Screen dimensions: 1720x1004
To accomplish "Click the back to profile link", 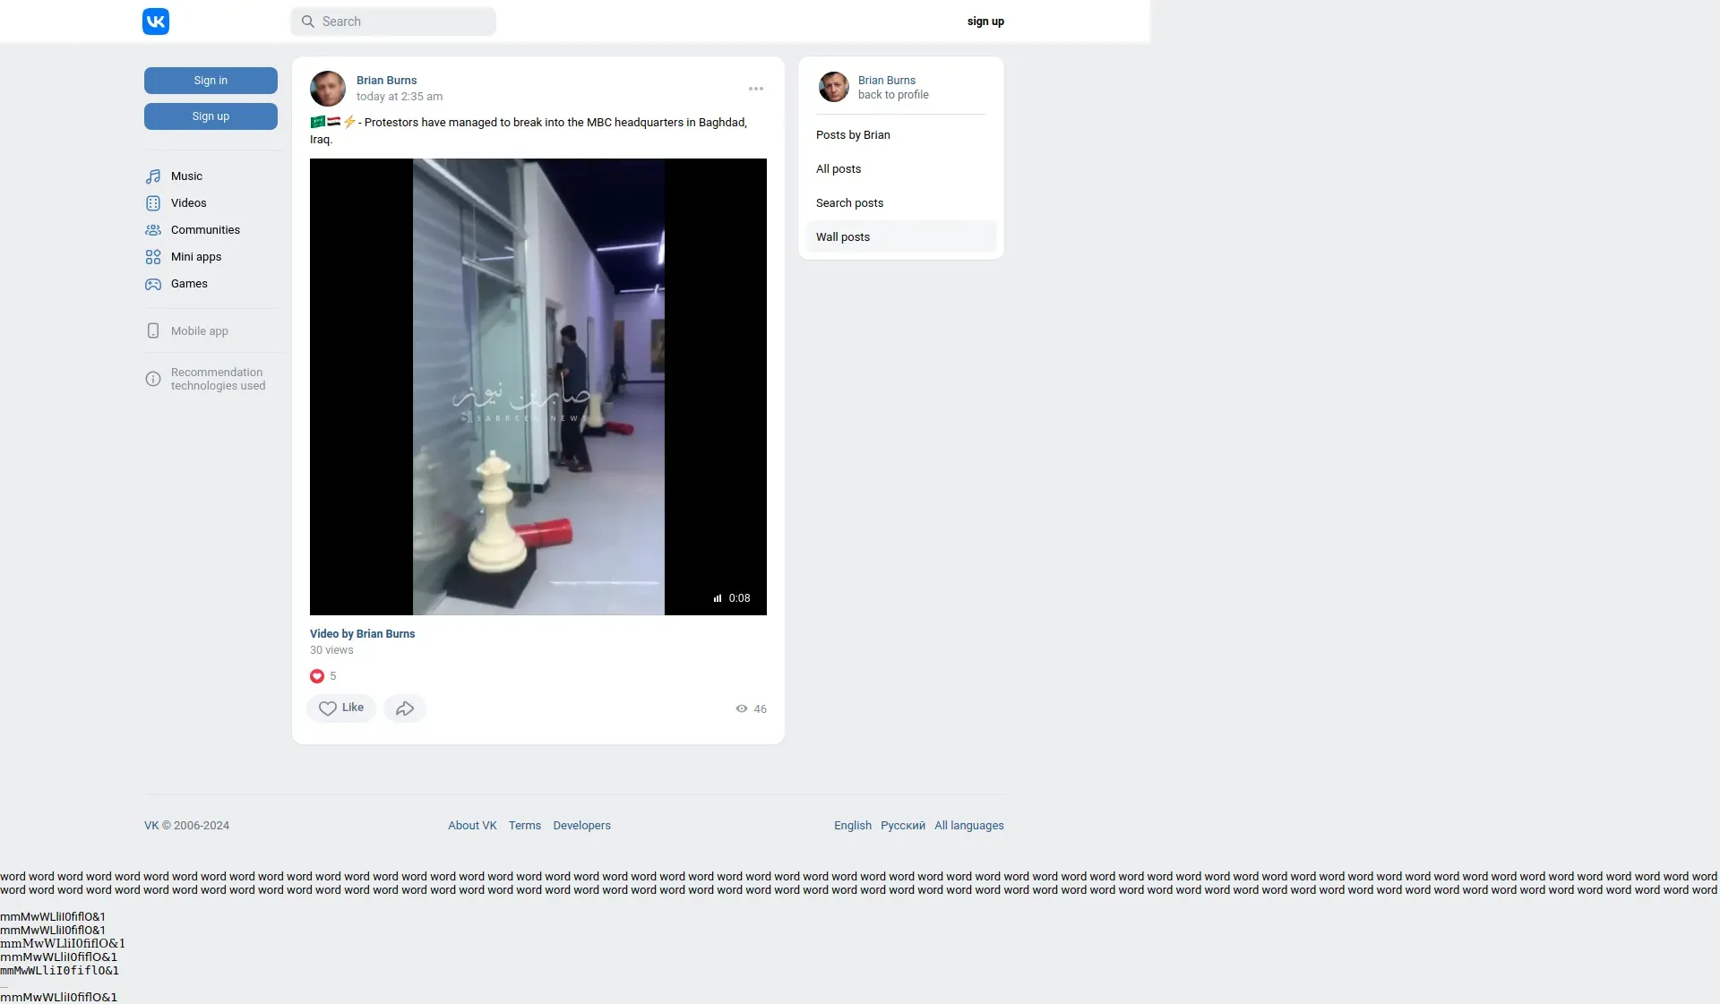I will click(x=893, y=95).
